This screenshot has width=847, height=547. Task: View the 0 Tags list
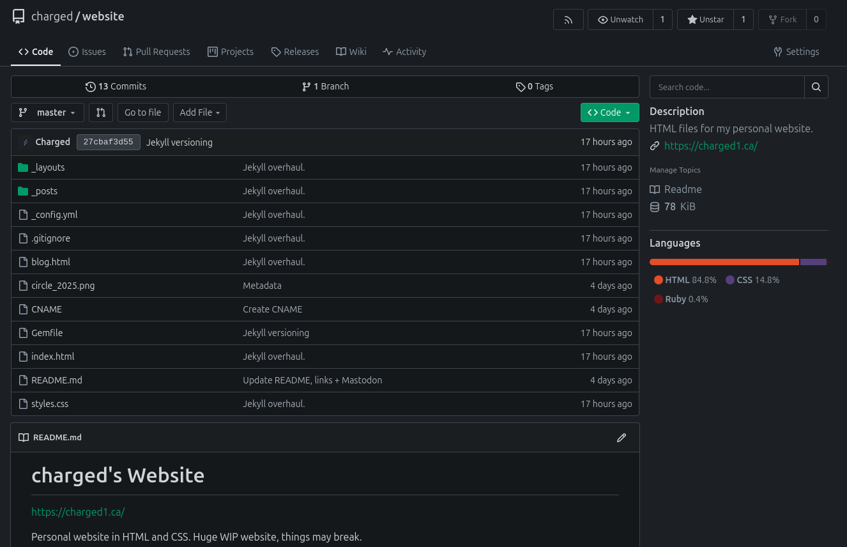point(535,86)
